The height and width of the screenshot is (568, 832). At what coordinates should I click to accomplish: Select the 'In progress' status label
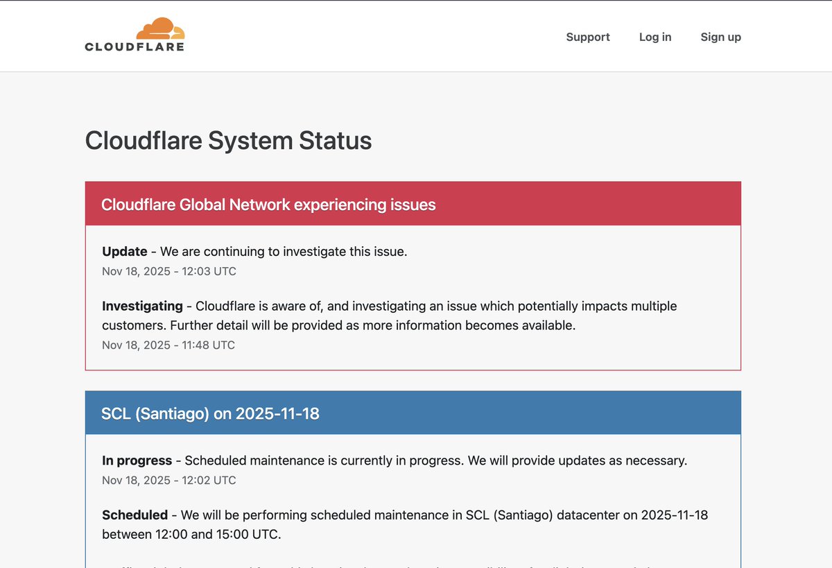(137, 461)
